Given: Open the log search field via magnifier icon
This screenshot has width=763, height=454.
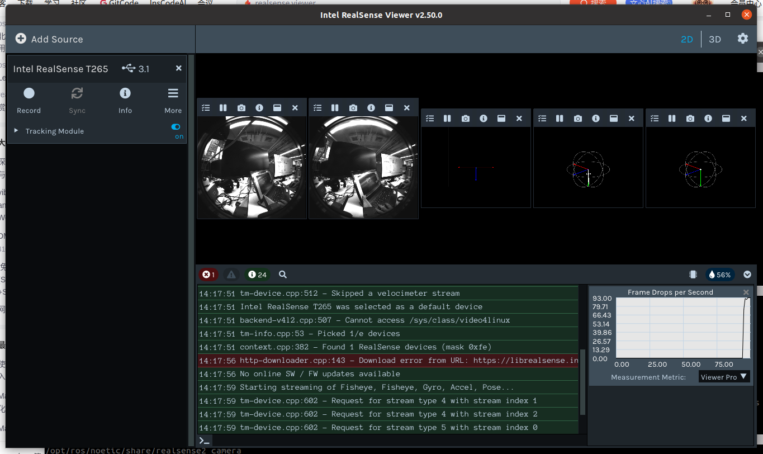Looking at the screenshot, I should pyautogui.click(x=283, y=275).
